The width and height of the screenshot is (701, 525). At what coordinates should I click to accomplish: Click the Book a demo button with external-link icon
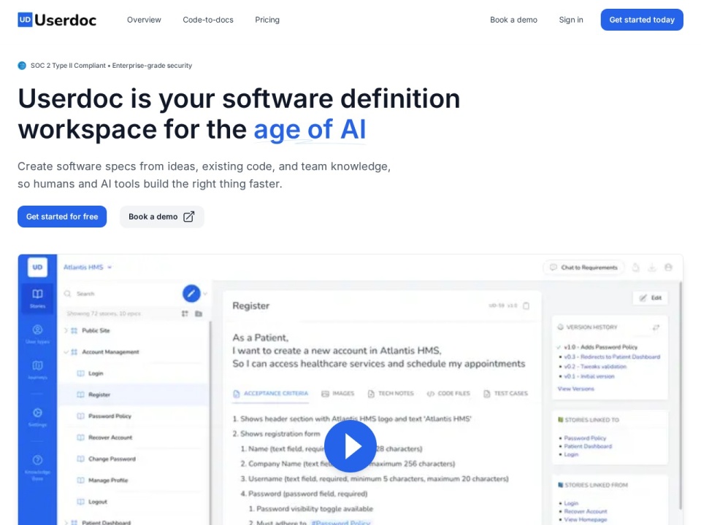tap(162, 217)
